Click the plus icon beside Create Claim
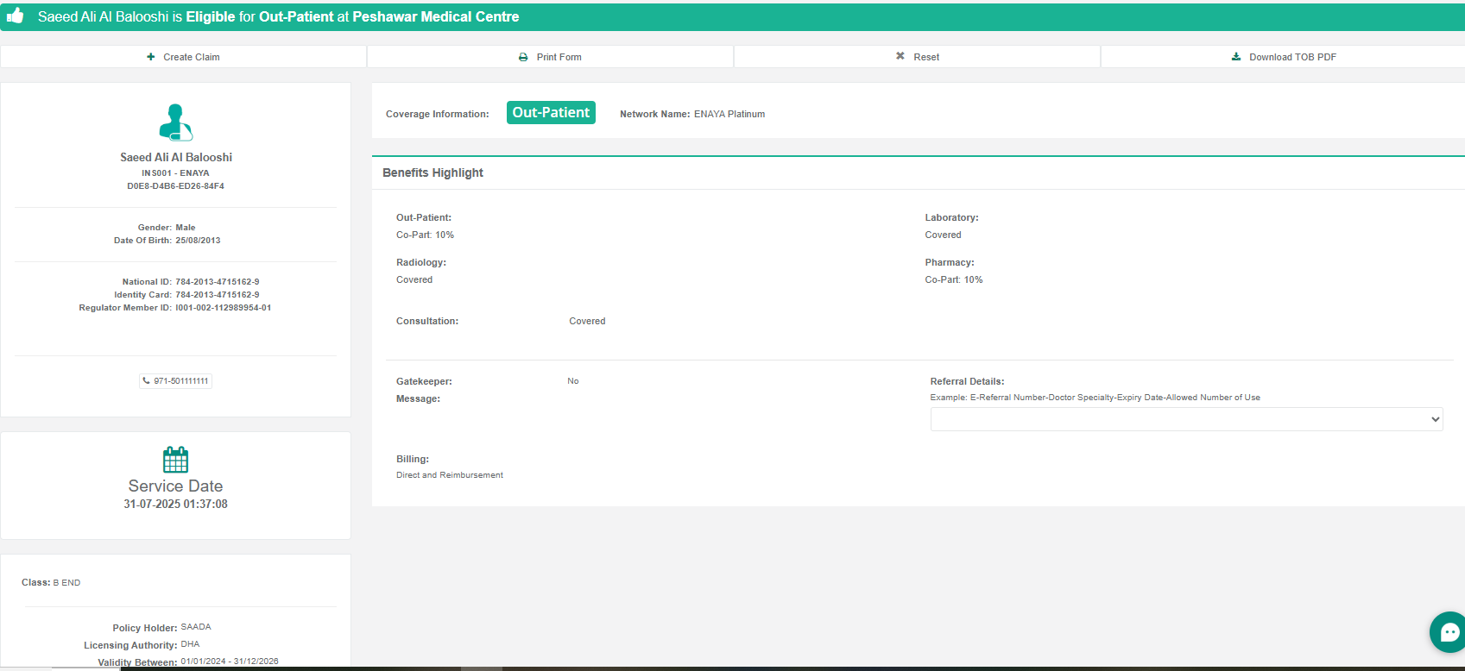This screenshot has width=1465, height=671. coord(151,57)
